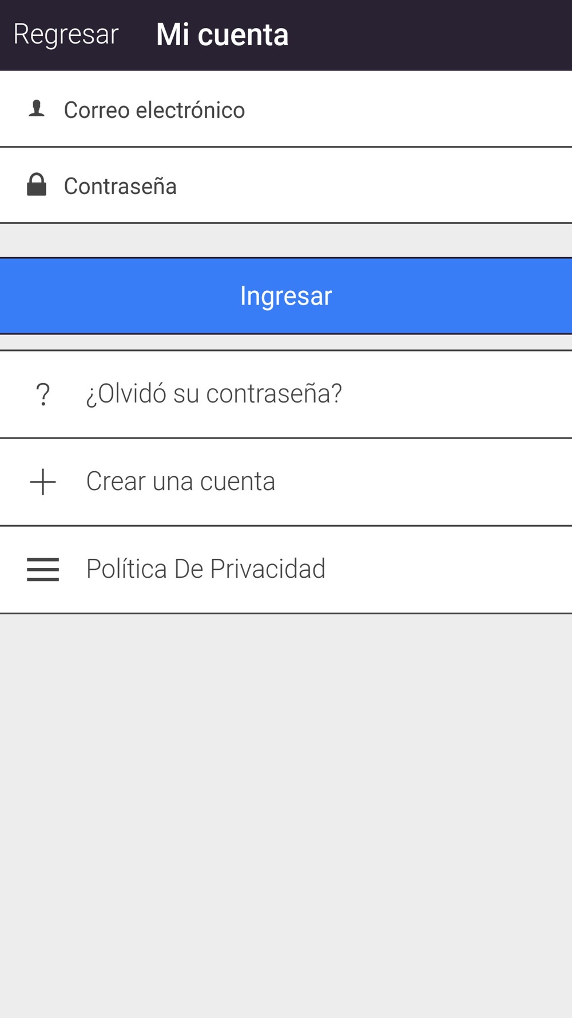Select the Crear una cuenta option
Screen dimensions: 572x1018
(181, 482)
